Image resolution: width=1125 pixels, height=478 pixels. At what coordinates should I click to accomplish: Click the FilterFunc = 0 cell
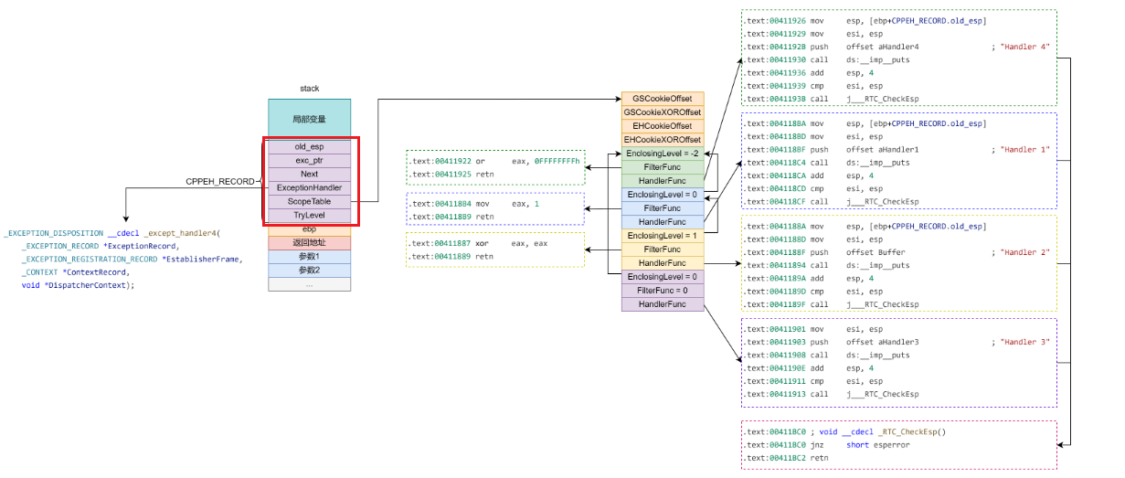tap(663, 291)
